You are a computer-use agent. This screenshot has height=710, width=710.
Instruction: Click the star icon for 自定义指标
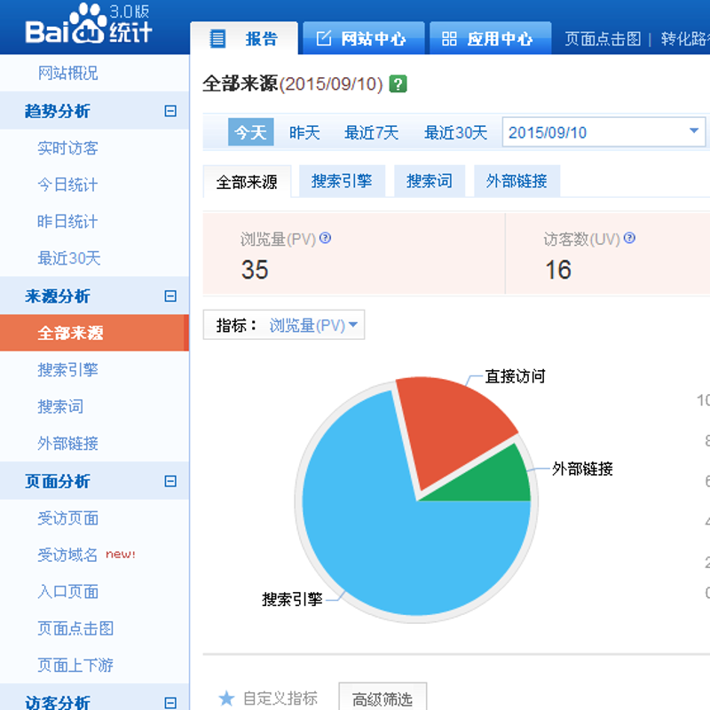click(226, 698)
